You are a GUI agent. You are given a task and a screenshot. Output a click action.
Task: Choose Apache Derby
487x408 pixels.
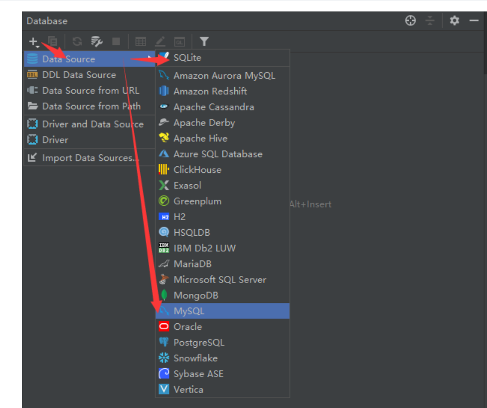point(222,123)
